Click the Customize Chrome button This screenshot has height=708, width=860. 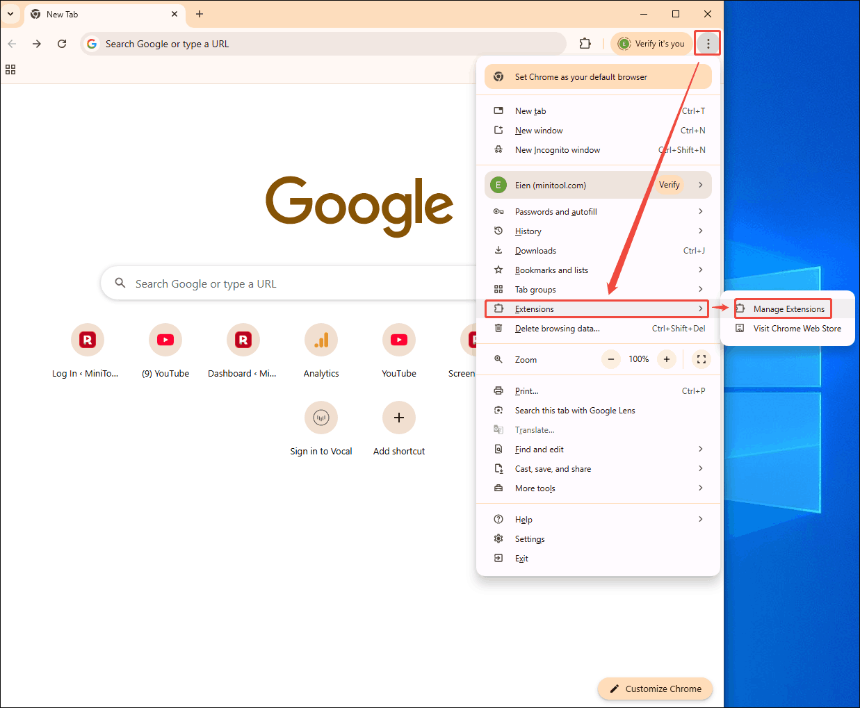point(654,689)
